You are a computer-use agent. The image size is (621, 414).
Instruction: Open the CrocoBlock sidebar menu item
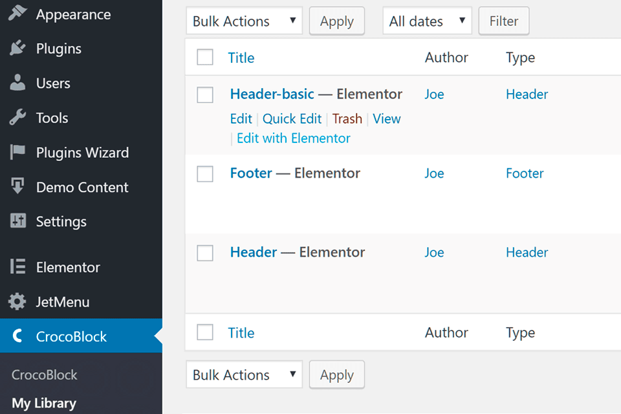click(71, 336)
